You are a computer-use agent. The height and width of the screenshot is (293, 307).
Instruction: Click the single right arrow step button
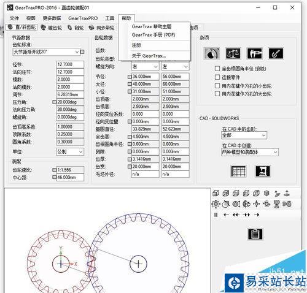tap(257, 215)
